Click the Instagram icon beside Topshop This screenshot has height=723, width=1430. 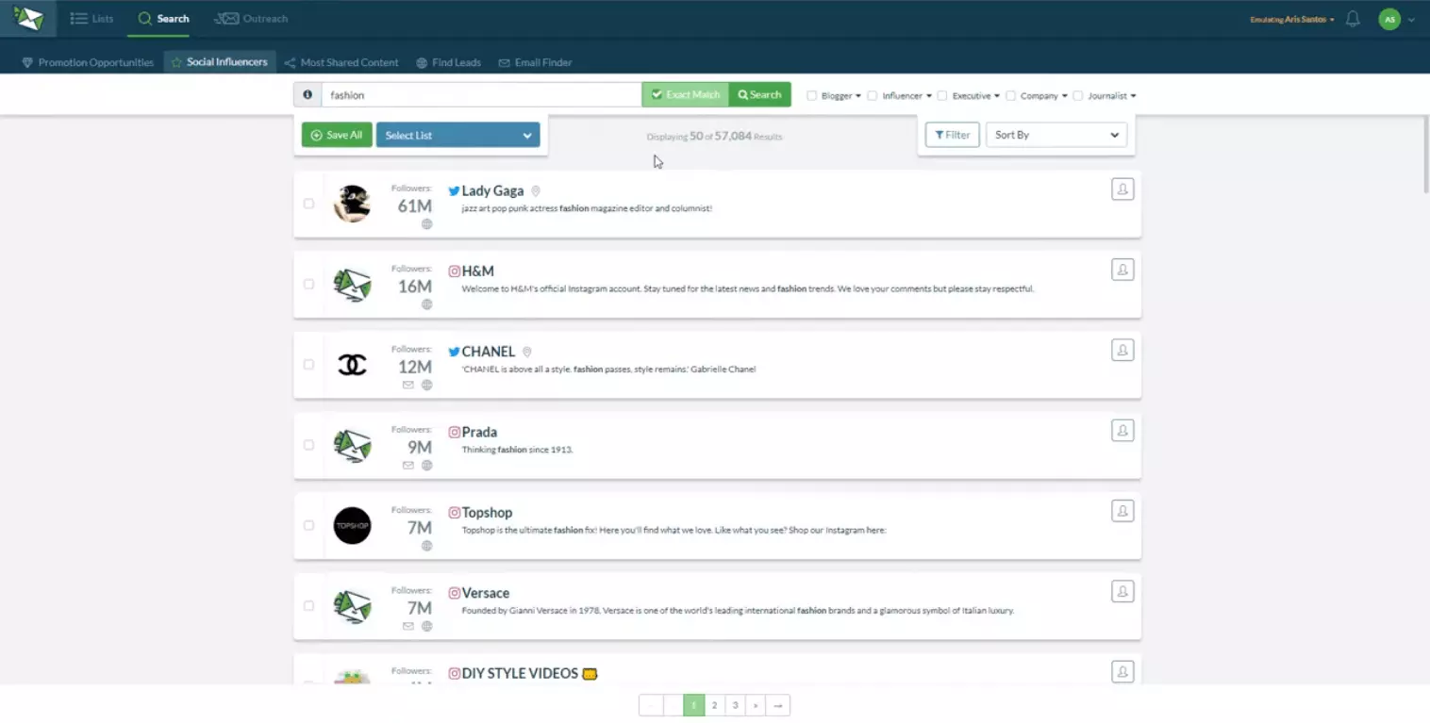(x=454, y=513)
